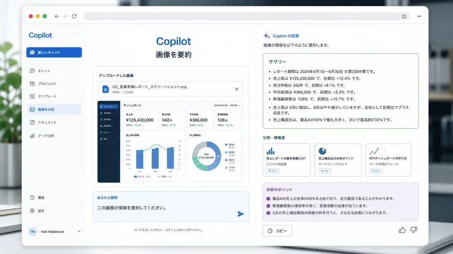Click the Copilot sparkle icon by Copilot の回答
This screenshot has height=254, width=453.
point(266,36)
